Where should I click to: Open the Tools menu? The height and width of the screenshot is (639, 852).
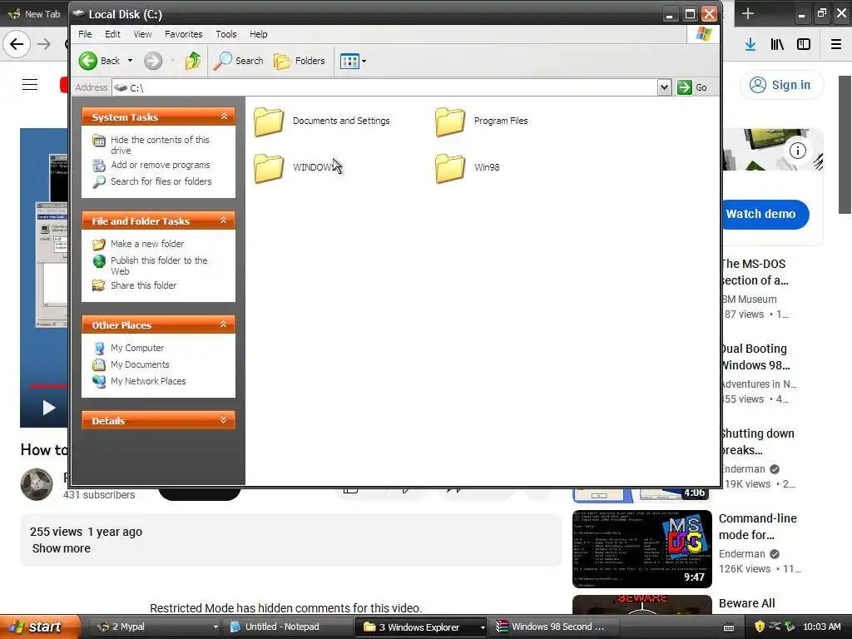pyautogui.click(x=226, y=34)
